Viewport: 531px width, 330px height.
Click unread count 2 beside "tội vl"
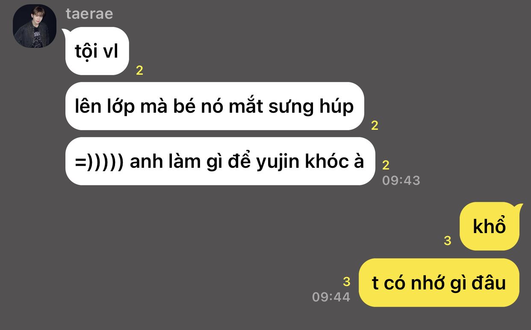pyautogui.click(x=139, y=71)
